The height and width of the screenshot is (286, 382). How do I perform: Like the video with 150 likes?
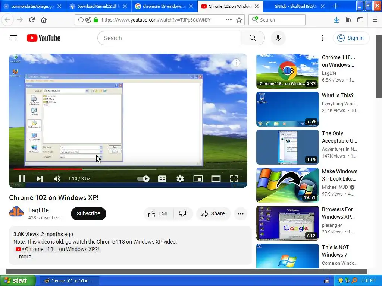click(158, 213)
